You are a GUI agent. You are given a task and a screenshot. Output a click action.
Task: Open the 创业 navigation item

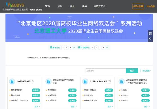[72, 7]
